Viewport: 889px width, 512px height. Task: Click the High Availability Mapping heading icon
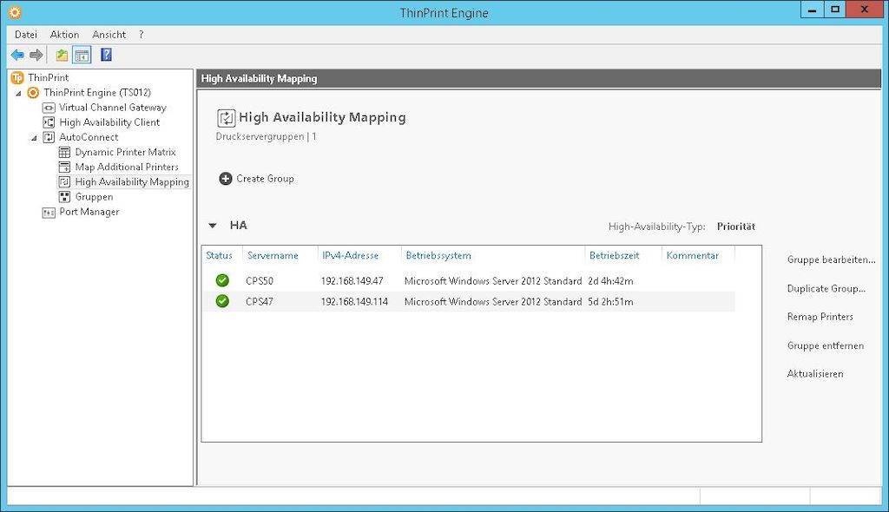227,118
